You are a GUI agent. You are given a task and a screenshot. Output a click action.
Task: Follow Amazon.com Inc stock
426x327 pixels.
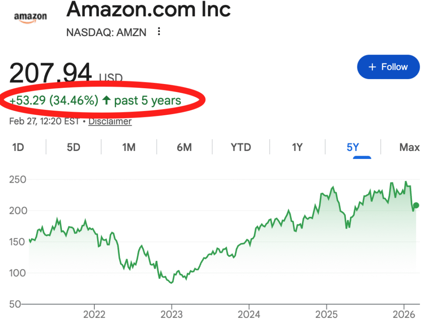(x=388, y=67)
